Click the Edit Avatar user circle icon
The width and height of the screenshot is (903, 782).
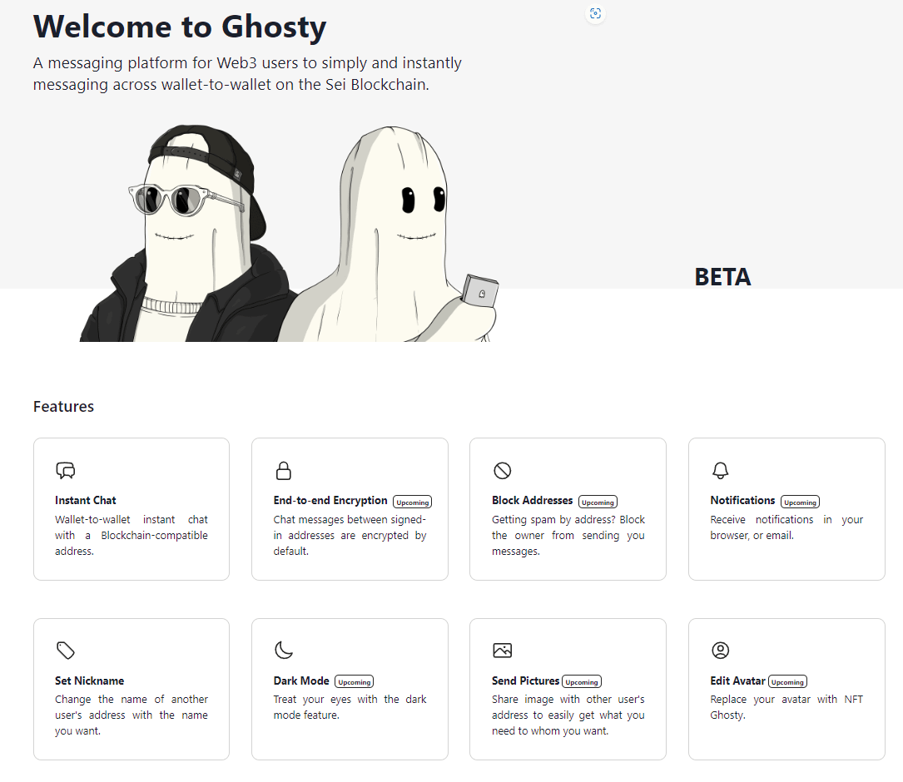tap(721, 650)
